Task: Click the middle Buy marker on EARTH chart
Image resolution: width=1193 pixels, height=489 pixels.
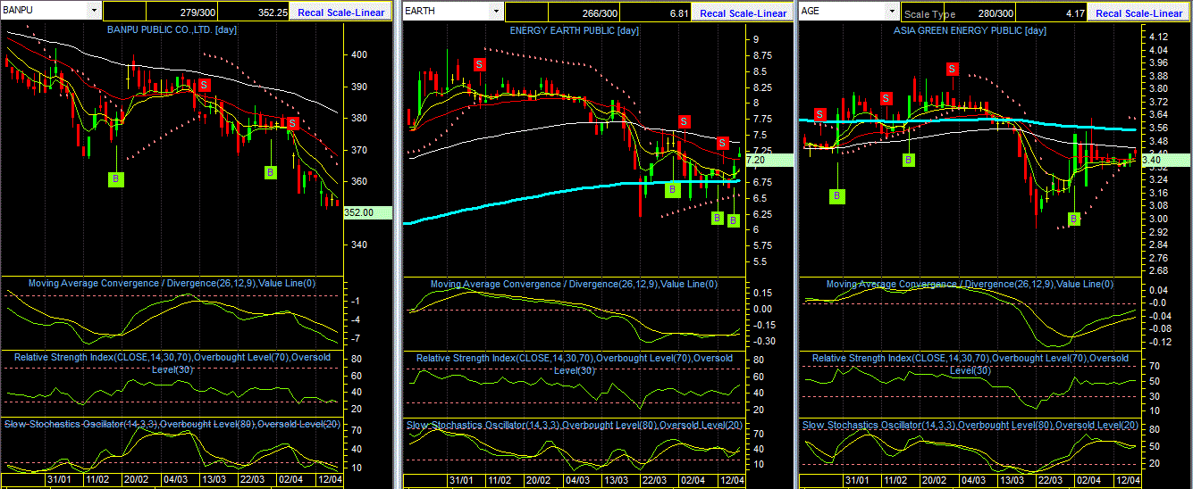Action: 717,217
